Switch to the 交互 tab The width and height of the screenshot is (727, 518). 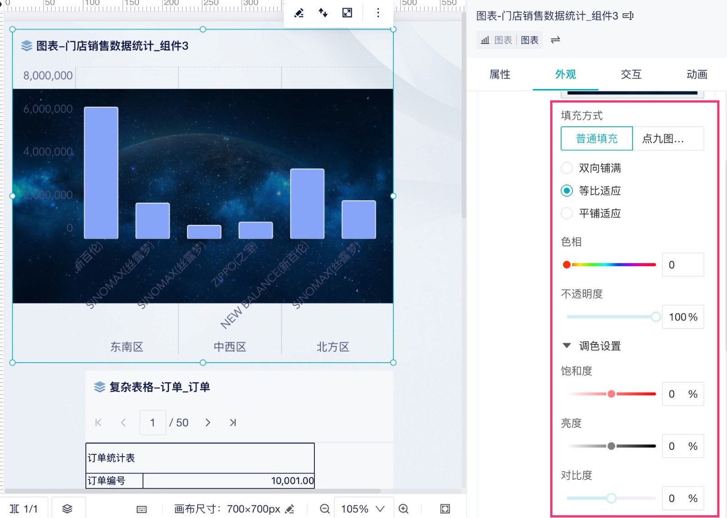(x=631, y=75)
